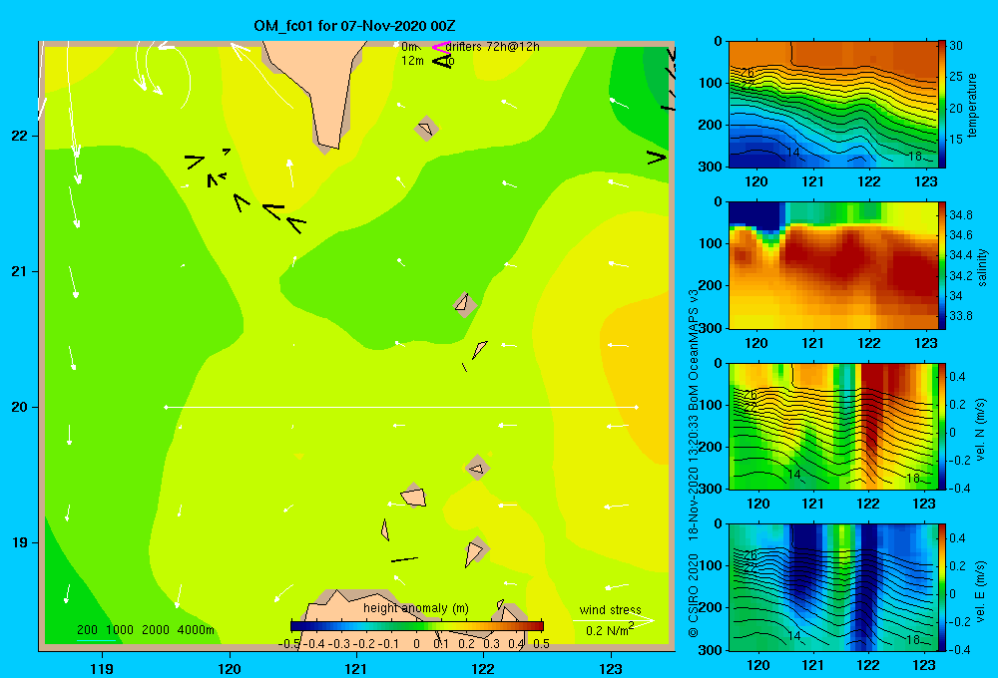Click latitude label 20 on map axis
Image resolution: width=998 pixels, height=678 pixels.
[19, 407]
